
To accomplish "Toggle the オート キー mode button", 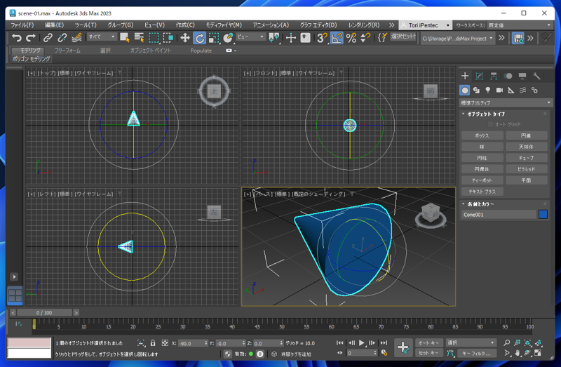I will point(428,342).
